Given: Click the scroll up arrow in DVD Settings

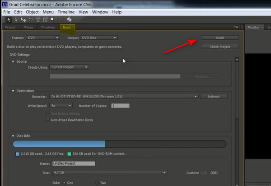Looking at the screenshot, I should [237, 60].
